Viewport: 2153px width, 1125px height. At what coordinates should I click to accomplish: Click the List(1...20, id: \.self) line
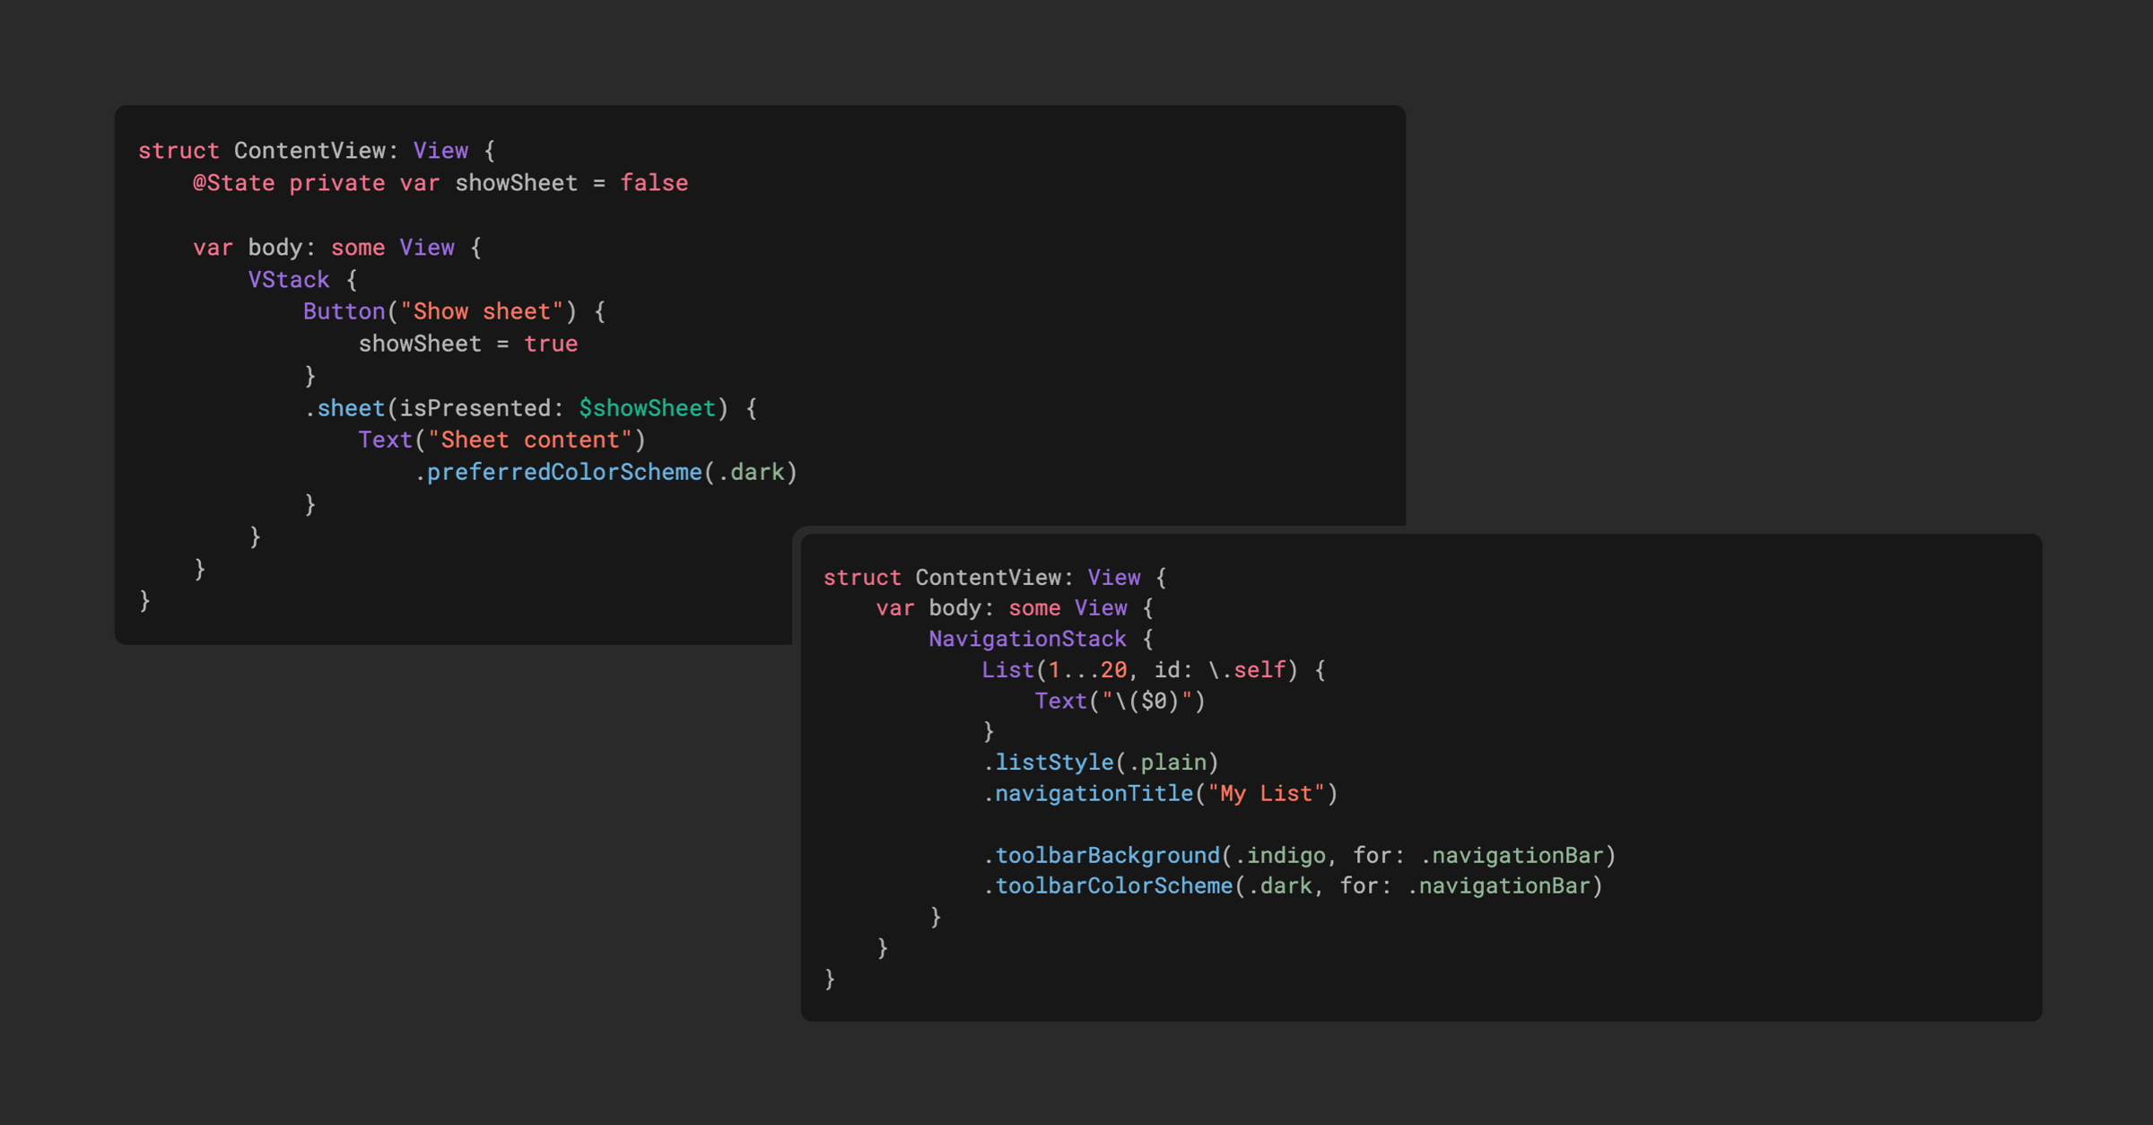[1153, 669]
